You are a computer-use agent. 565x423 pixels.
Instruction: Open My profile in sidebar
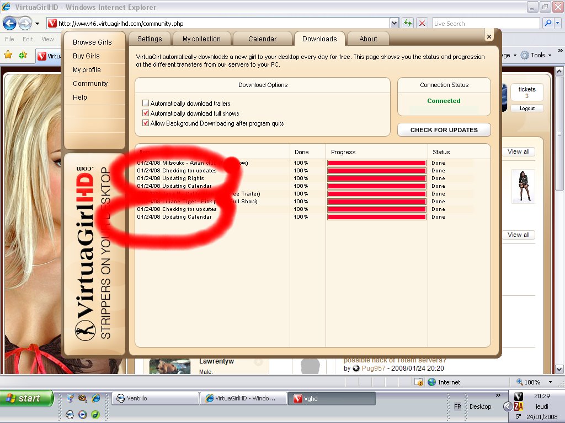pyautogui.click(x=87, y=70)
